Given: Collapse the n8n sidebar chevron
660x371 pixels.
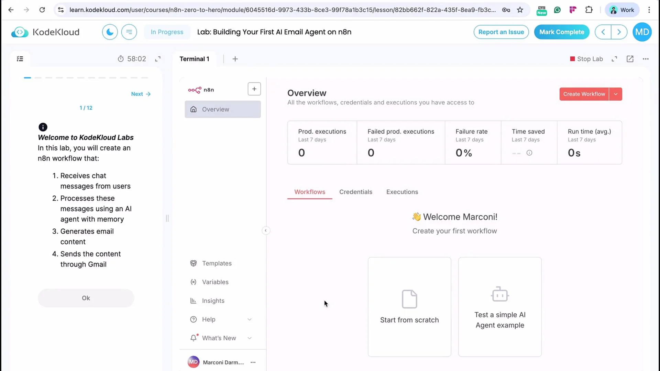Looking at the screenshot, I should pos(266,231).
